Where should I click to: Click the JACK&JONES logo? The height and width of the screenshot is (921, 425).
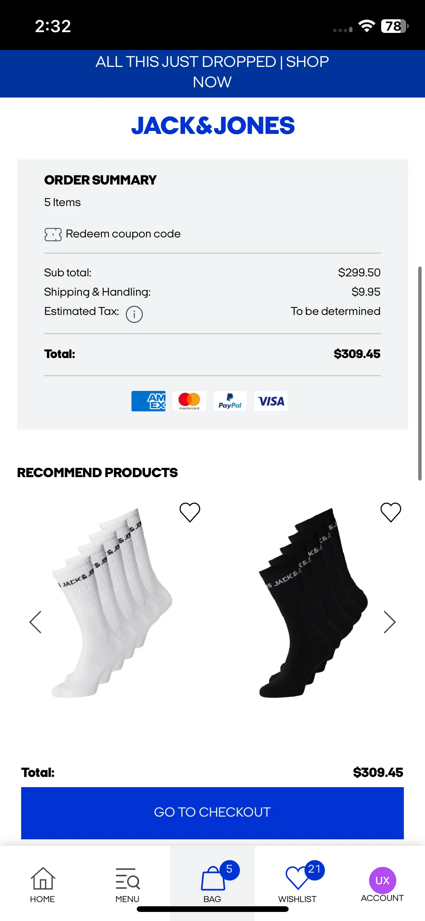click(x=213, y=126)
